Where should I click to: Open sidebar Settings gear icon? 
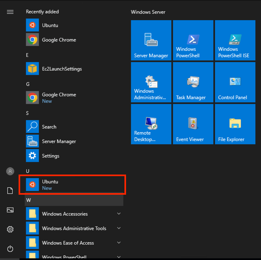pos(10,229)
